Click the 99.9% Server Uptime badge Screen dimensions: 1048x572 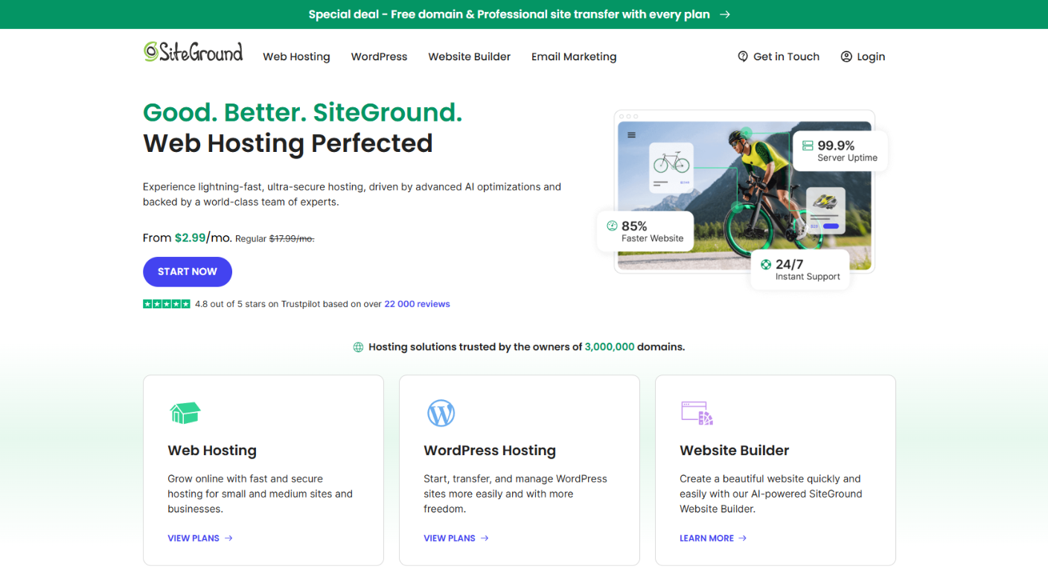pyautogui.click(x=840, y=151)
